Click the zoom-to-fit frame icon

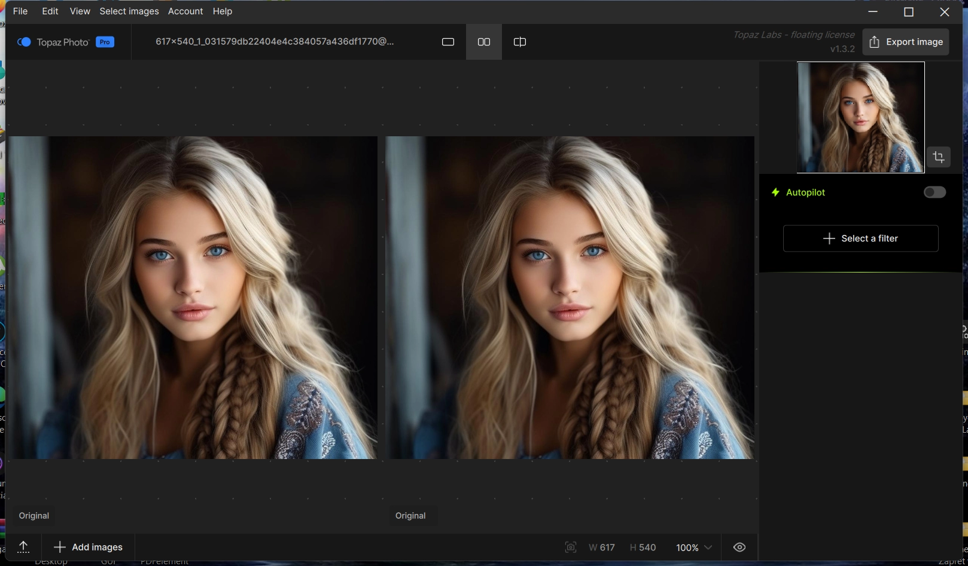click(570, 547)
